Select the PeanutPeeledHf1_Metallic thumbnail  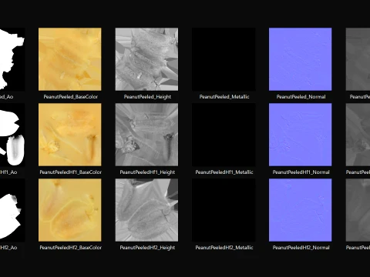[224, 135]
